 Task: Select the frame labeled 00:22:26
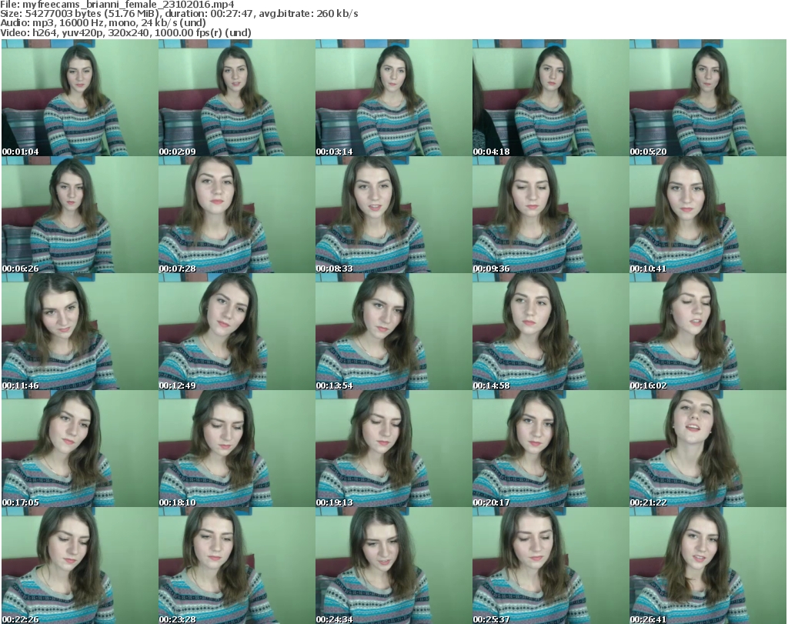point(79,566)
